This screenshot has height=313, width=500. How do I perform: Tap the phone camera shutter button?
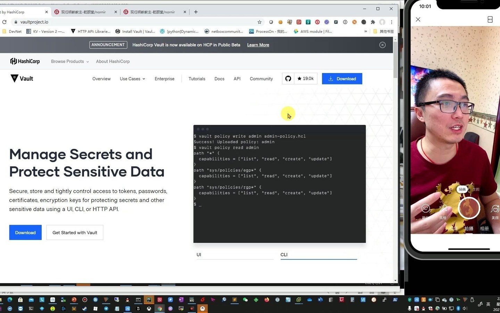[469, 208]
